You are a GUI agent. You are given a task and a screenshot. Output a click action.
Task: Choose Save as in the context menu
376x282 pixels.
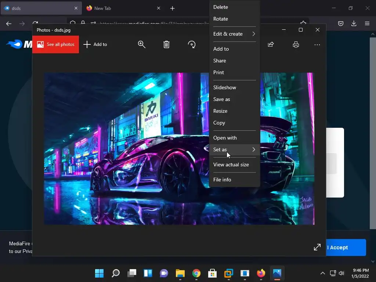[x=235, y=99]
